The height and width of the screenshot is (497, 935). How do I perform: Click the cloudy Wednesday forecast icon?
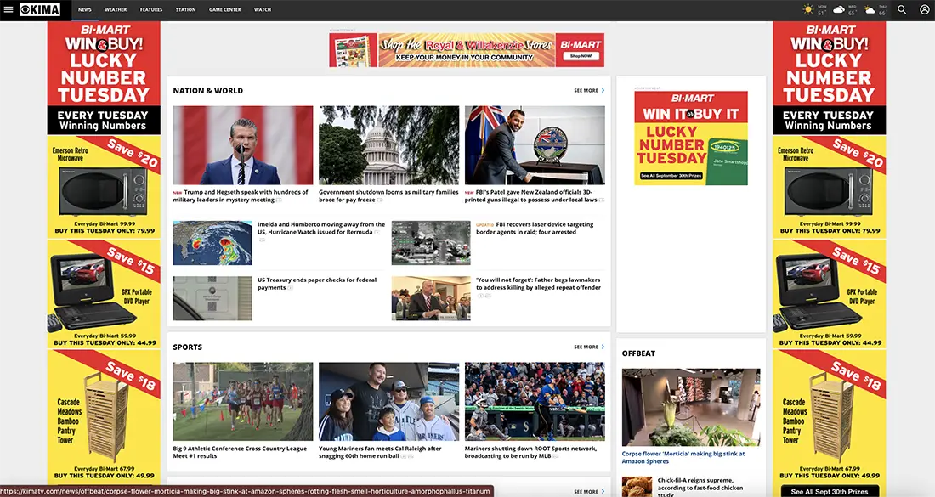point(838,9)
